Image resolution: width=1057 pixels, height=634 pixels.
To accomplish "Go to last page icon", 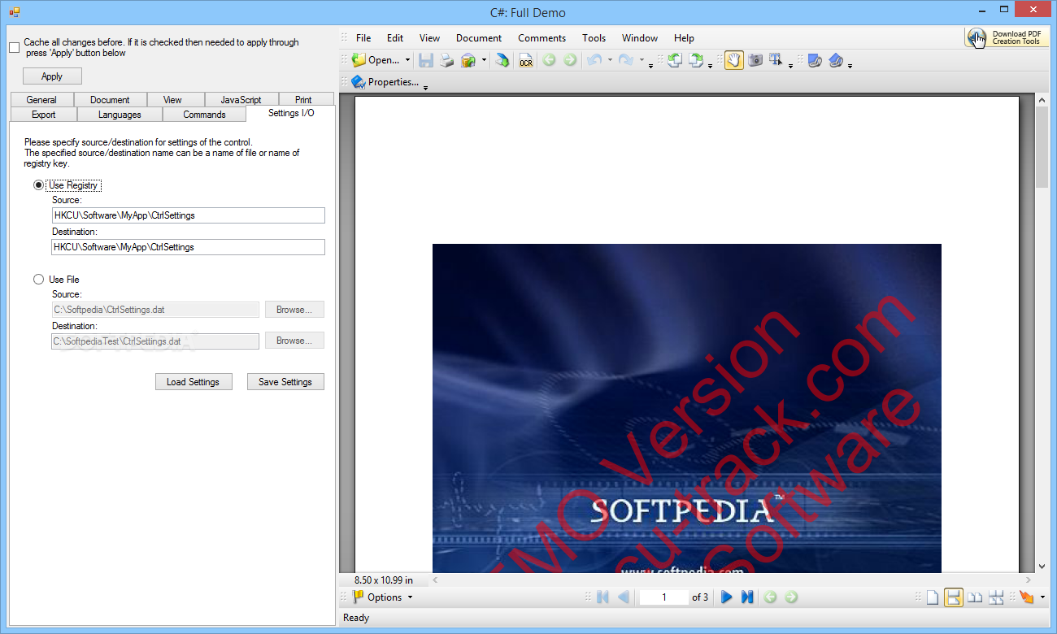I will (x=748, y=597).
